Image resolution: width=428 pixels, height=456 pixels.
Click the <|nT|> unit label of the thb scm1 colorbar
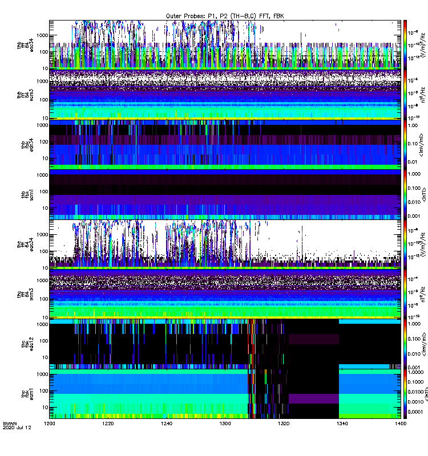click(x=424, y=194)
